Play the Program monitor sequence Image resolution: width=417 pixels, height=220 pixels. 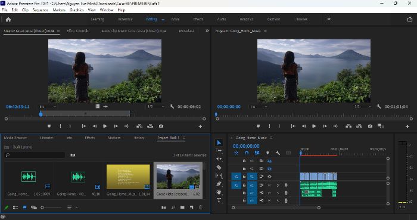click(x=314, y=126)
